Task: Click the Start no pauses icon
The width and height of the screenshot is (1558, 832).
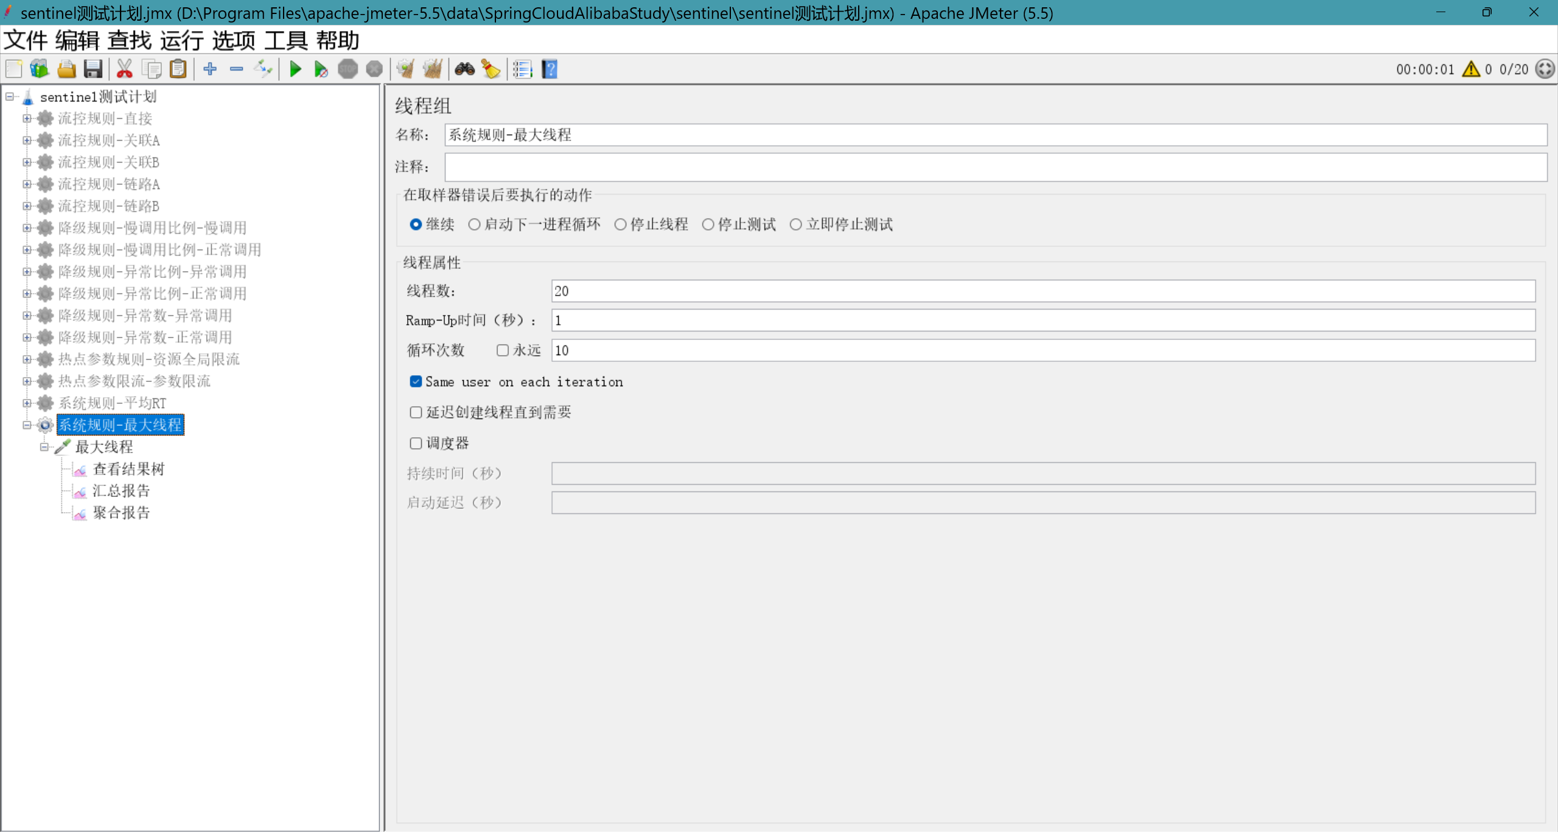Action: pos(321,69)
